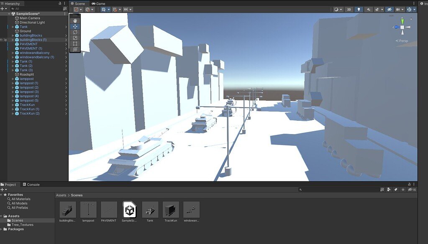Select the Scale tool
428x244 pixels.
(74, 38)
